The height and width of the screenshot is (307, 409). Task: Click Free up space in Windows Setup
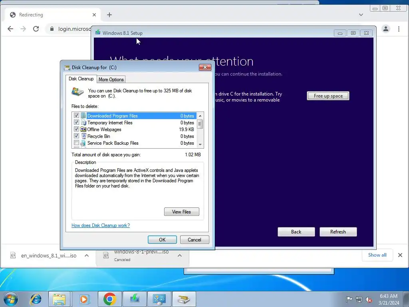[328, 96]
